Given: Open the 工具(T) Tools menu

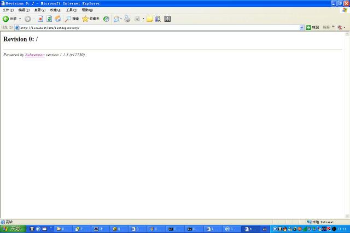Looking at the screenshot, I should [71, 10].
